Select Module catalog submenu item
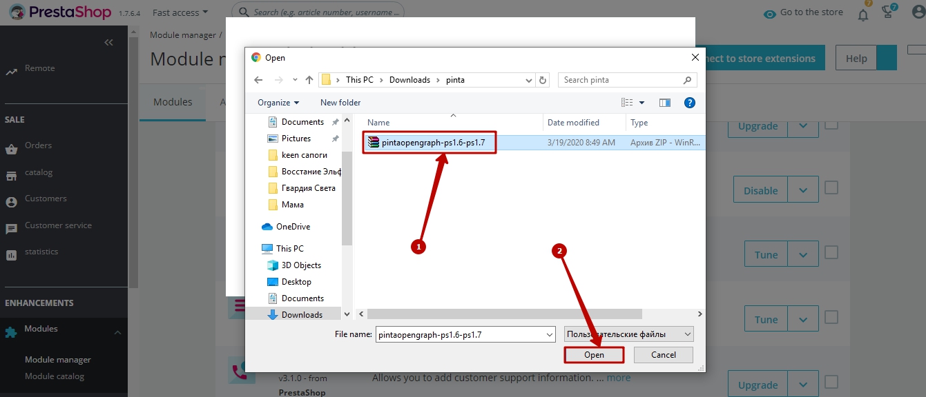This screenshot has height=397, width=926. tap(55, 376)
